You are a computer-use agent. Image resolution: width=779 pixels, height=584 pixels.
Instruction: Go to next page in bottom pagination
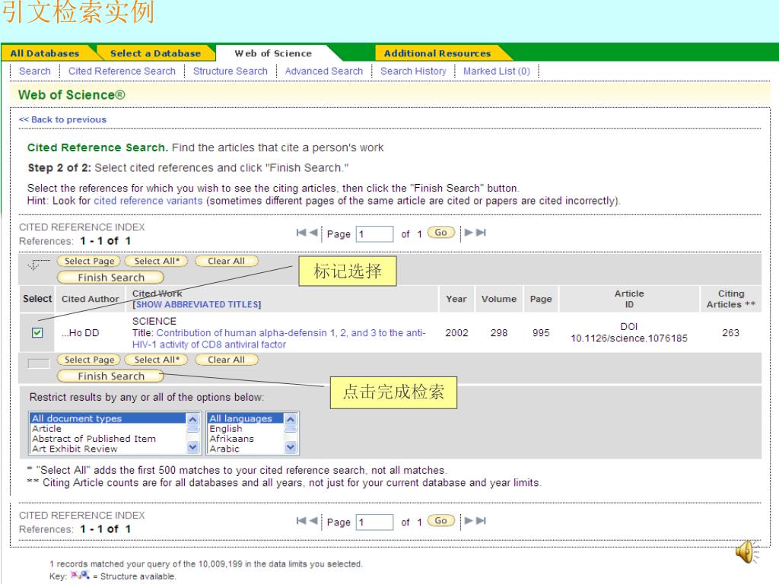tap(469, 520)
